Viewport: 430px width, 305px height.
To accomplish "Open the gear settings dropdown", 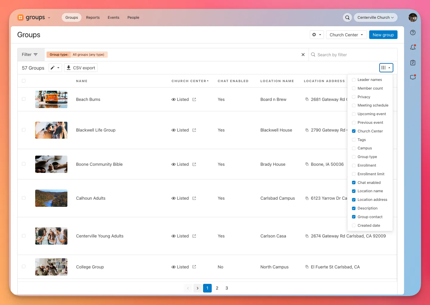I will 316,35.
